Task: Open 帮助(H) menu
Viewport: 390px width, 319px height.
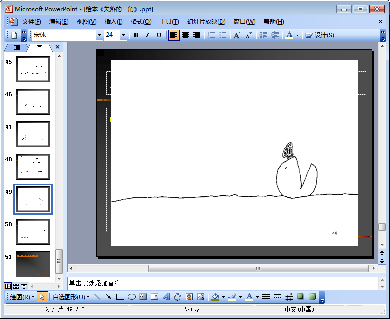Action: [274, 22]
